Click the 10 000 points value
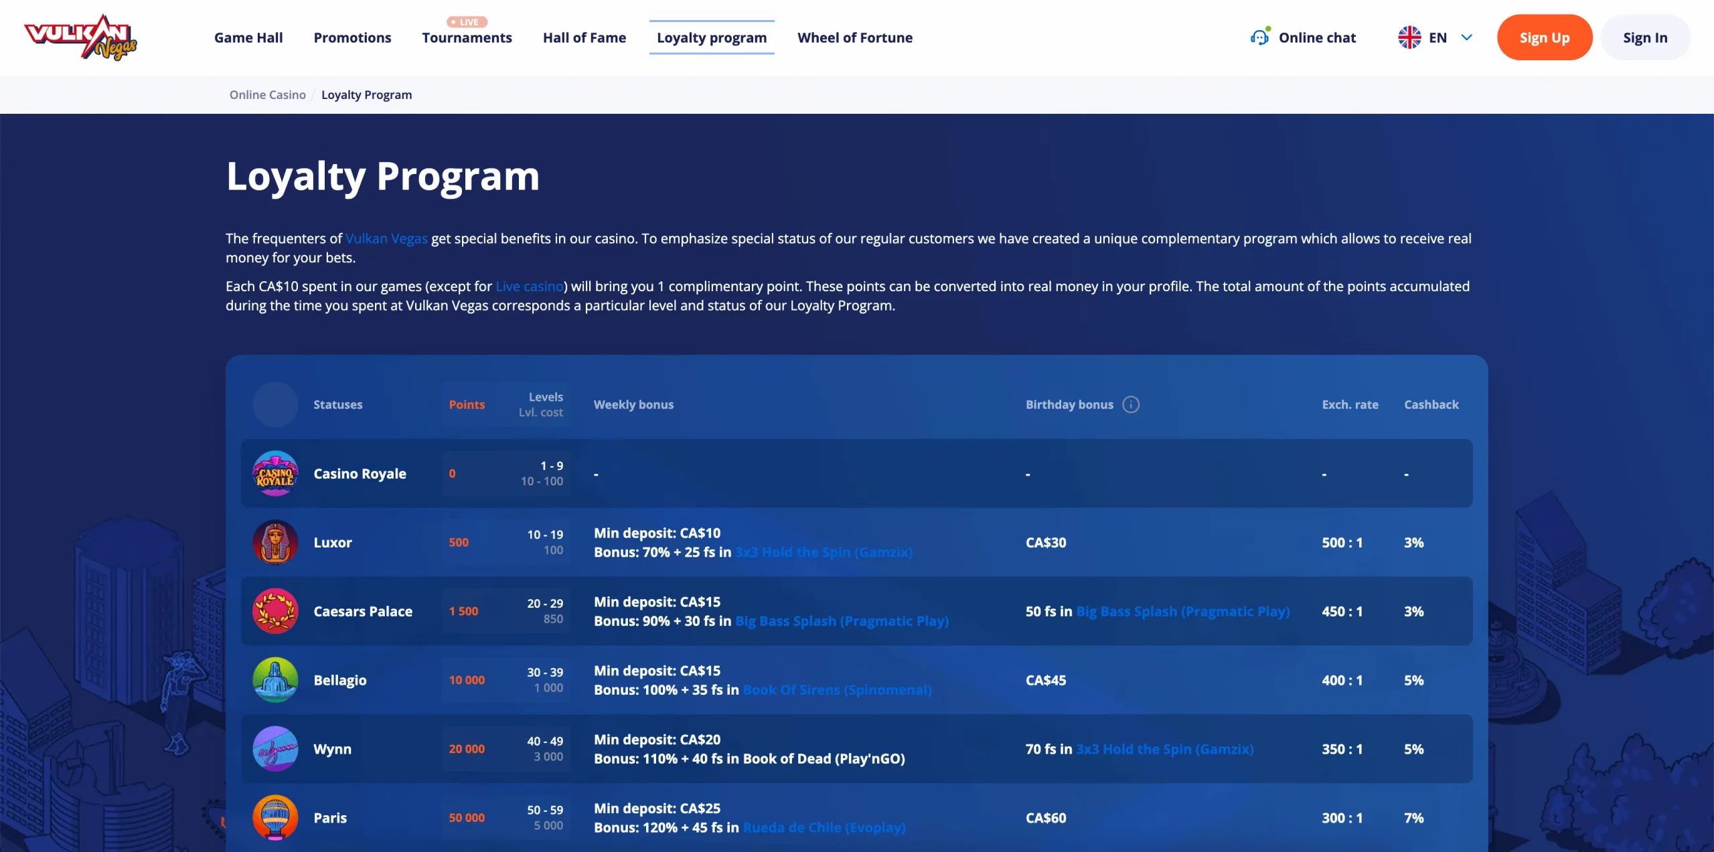 [467, 681]
